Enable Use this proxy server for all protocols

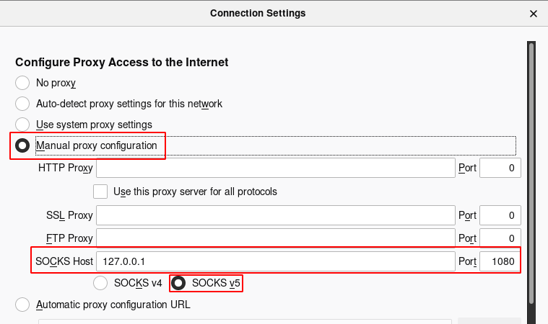(101, 192)
